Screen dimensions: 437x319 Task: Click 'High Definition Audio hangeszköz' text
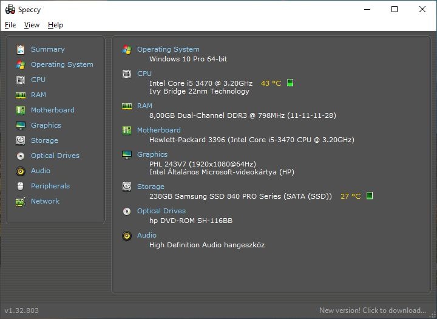pos(207,245)
